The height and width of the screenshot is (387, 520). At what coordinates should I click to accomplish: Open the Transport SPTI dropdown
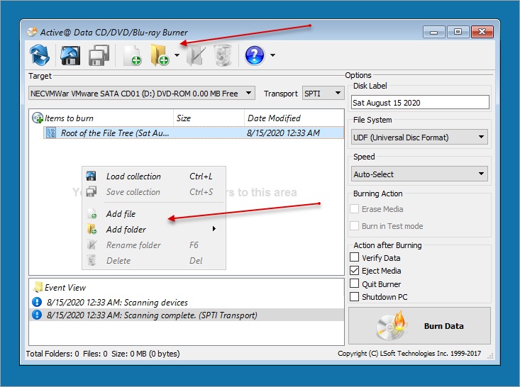[x=323, y=93]
